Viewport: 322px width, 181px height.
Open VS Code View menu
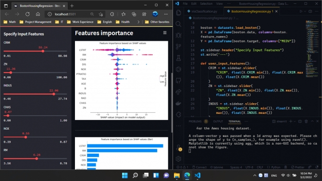point(219,4)
